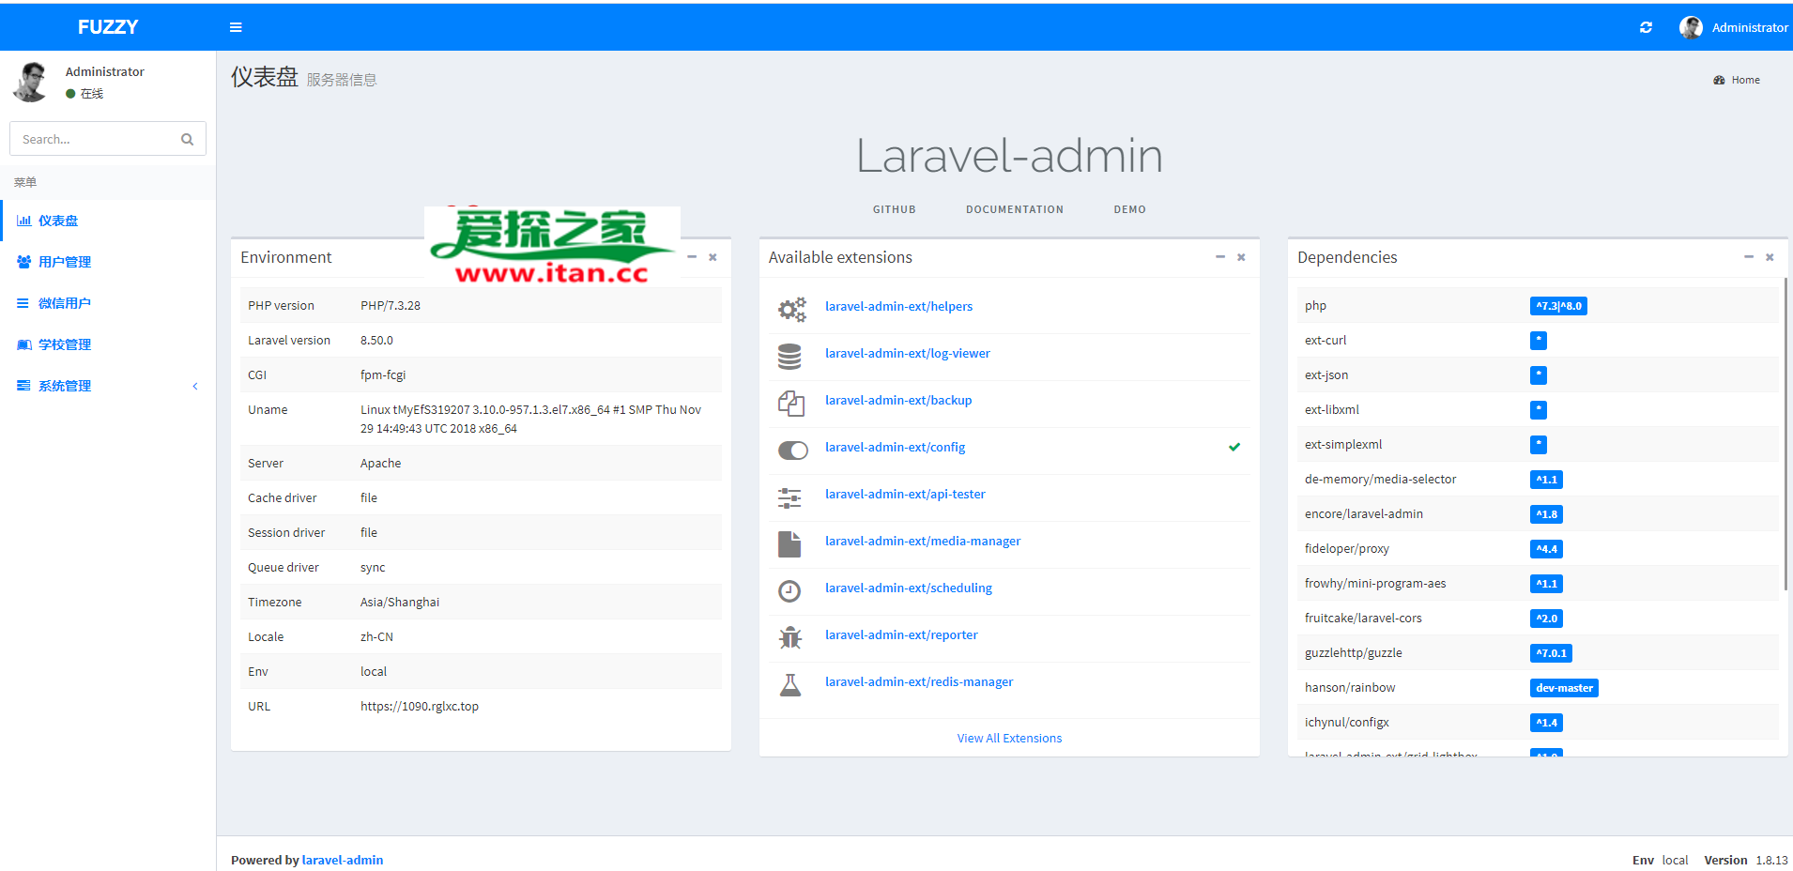Click the gears icon for helpers extension
The height and width of the screenshot is (871, 1793).
point(791,308)
